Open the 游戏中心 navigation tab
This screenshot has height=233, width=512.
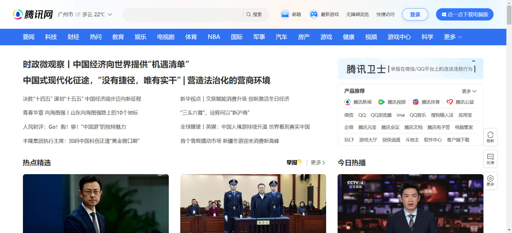(399, 37)
